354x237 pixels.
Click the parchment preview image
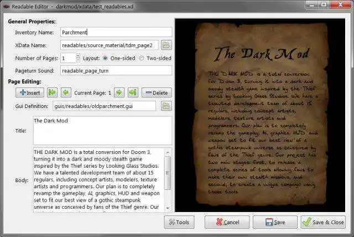pyautogui.click(x=261, y=114)
